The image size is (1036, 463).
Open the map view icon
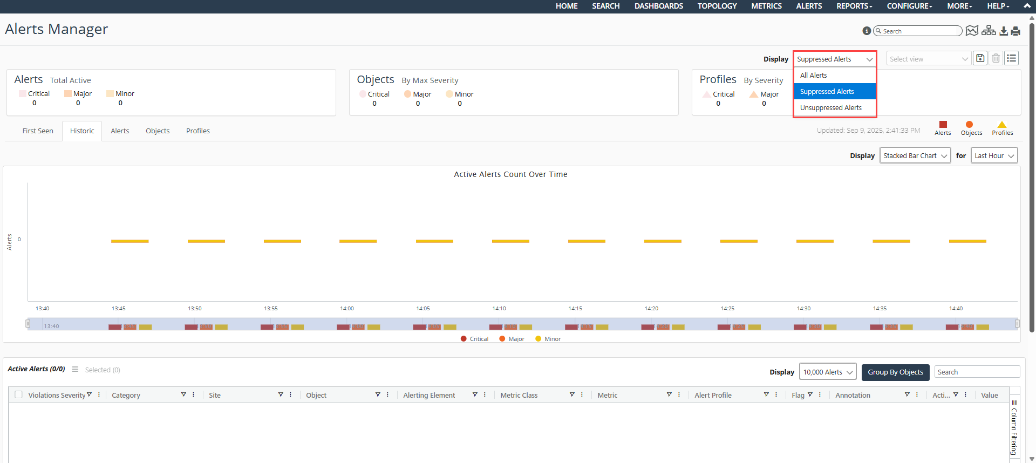[x=972, y=31]
